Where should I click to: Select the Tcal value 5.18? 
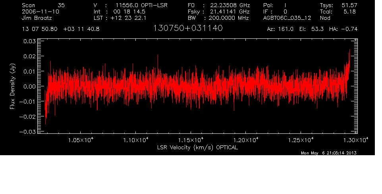349,11
